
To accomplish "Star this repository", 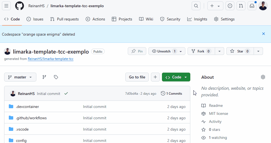I will coord(240,51).
